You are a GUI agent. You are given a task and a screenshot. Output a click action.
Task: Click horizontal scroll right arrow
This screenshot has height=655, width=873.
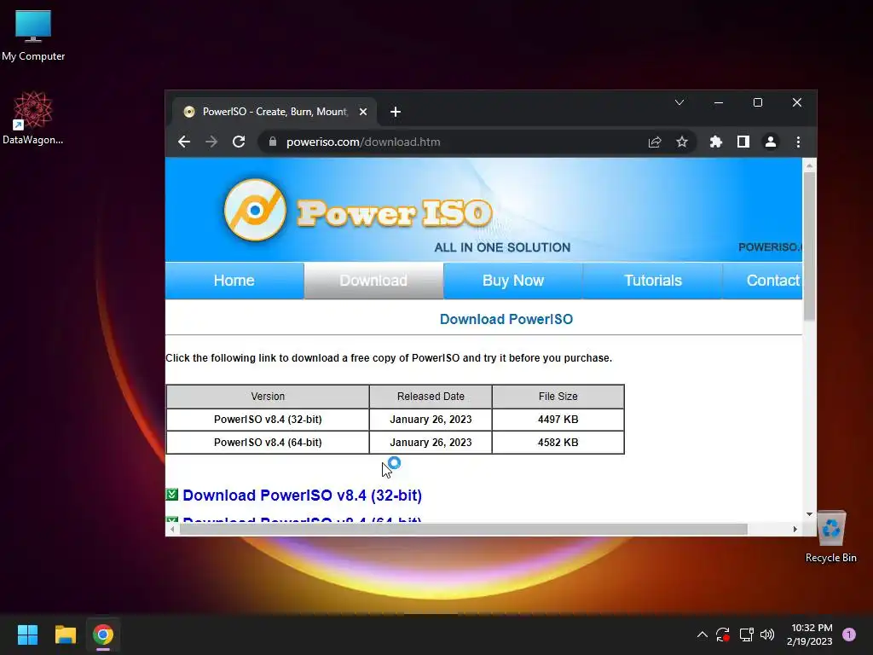point(795,529)
